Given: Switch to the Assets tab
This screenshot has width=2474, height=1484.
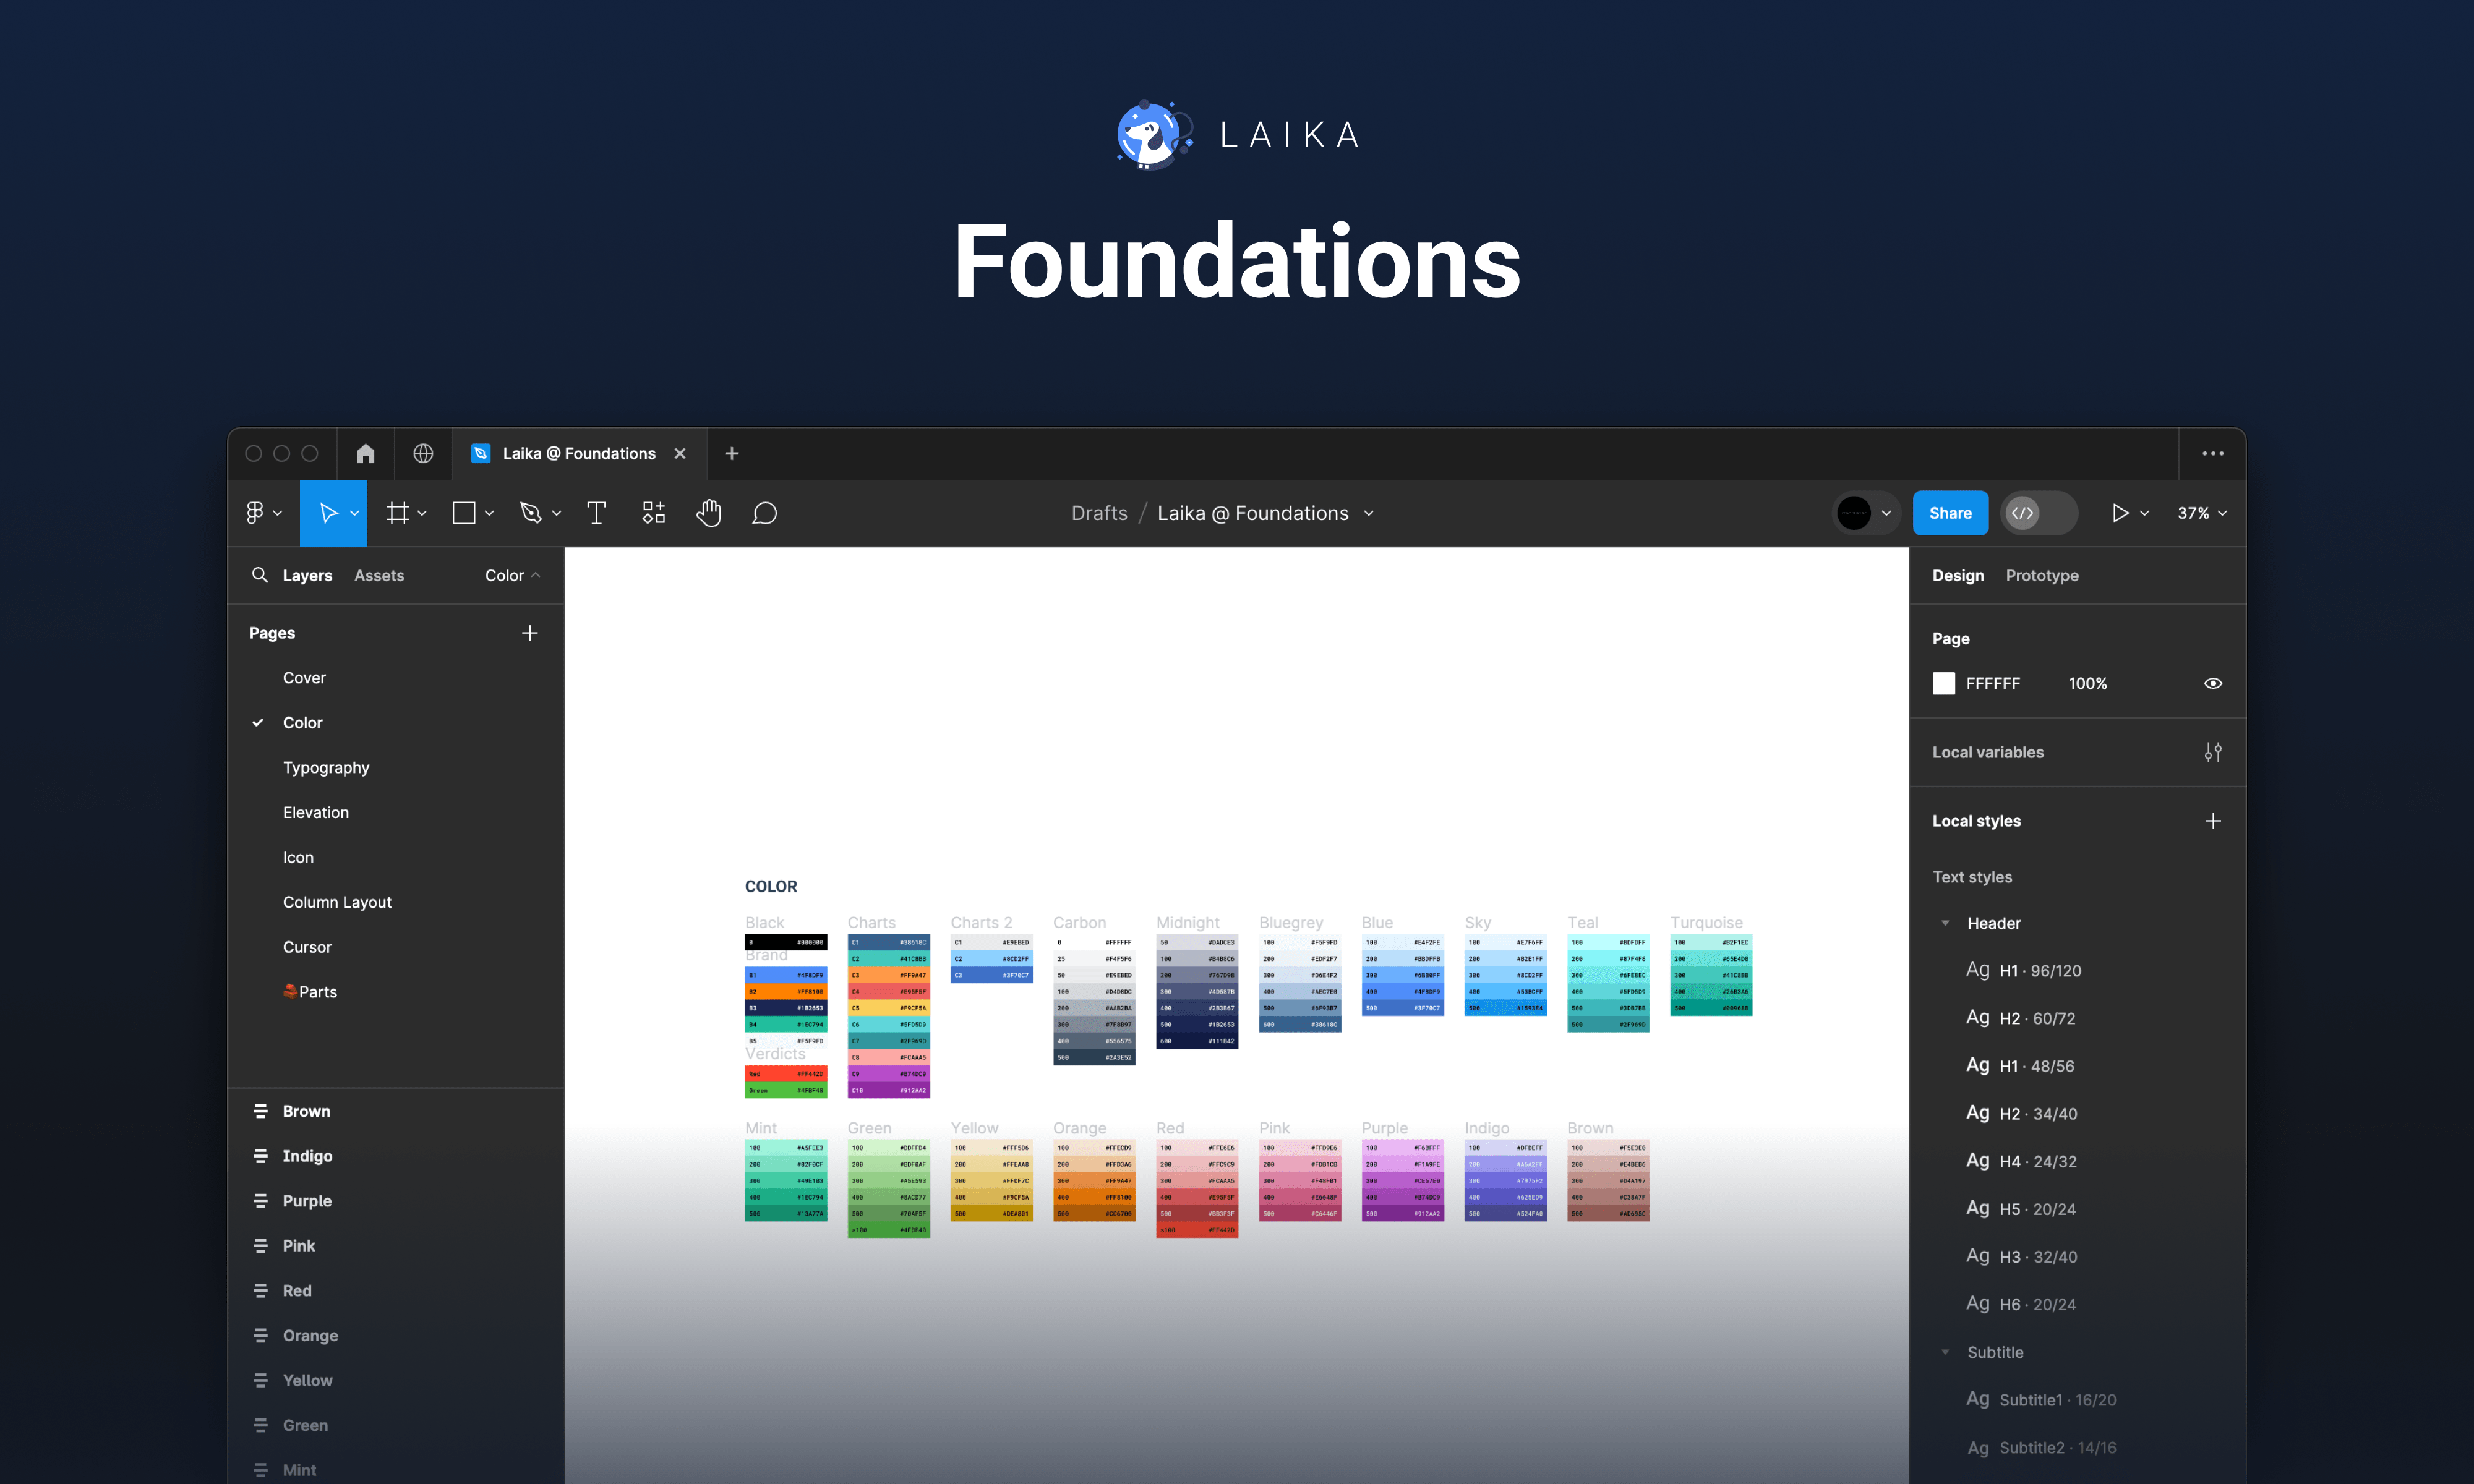Looking at the screenshot, I should point(378,575).
